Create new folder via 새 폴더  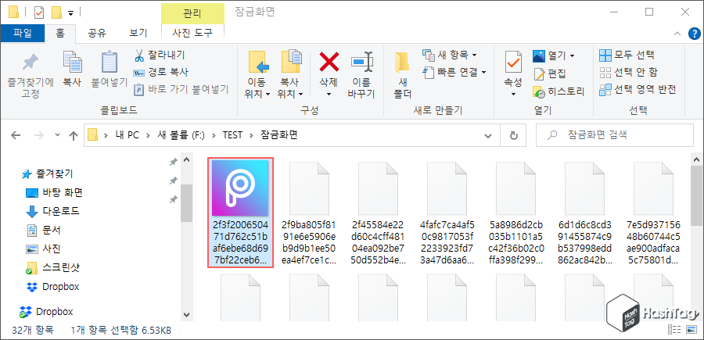[401, 74]
